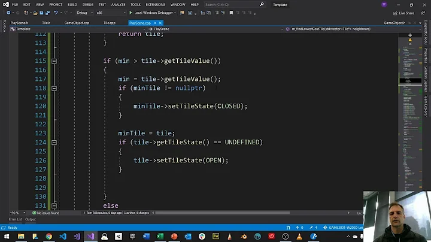
Task: Open the FILE menu
Action: coord(15,5)
